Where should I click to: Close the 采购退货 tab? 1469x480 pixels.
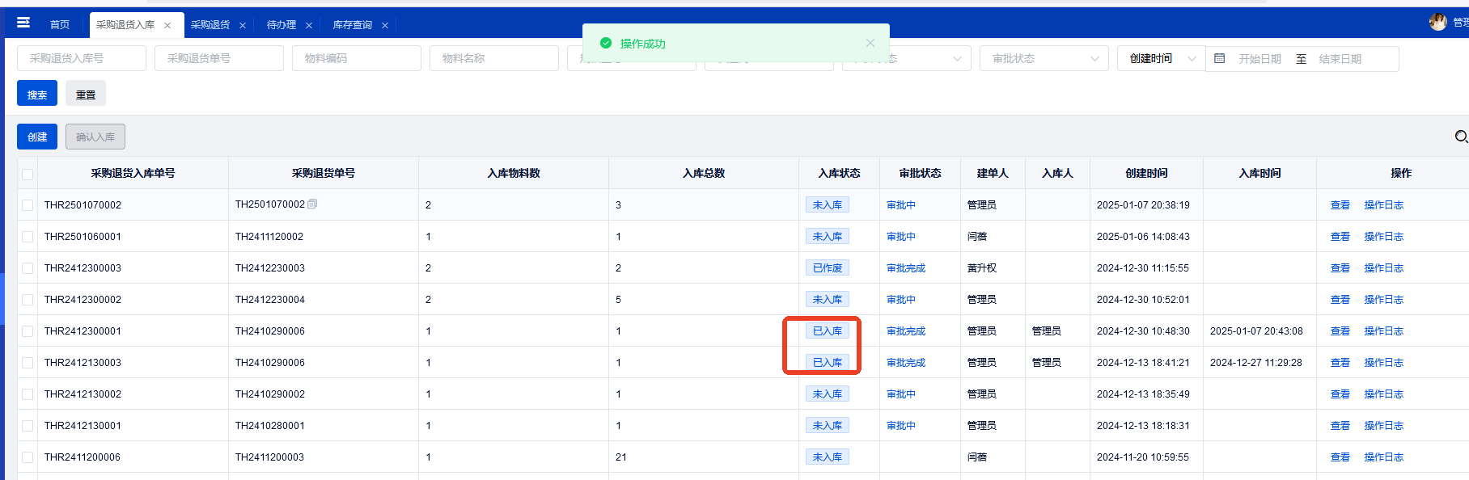(x=243, y=26)
